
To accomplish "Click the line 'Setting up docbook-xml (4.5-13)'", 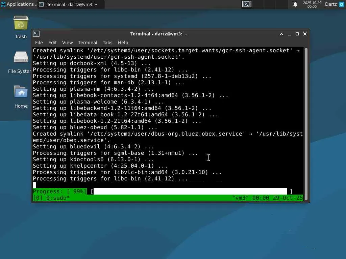I will point(92,63).
